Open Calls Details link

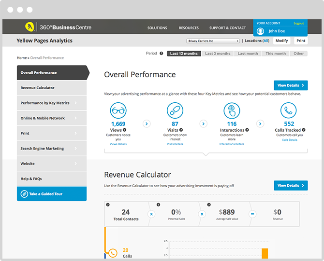tap(290, 140)
